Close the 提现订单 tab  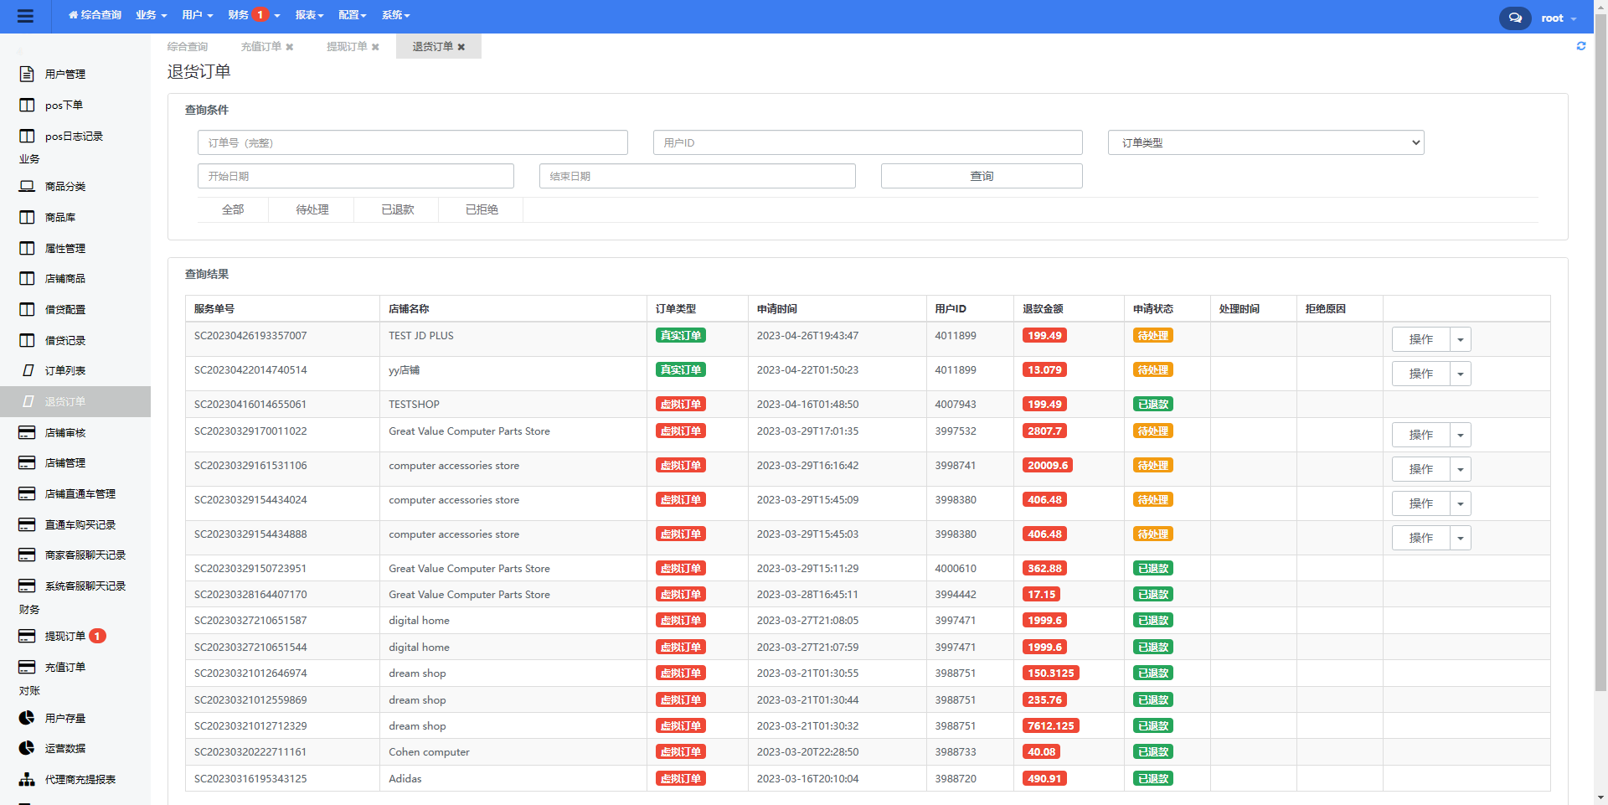(376, 47)
